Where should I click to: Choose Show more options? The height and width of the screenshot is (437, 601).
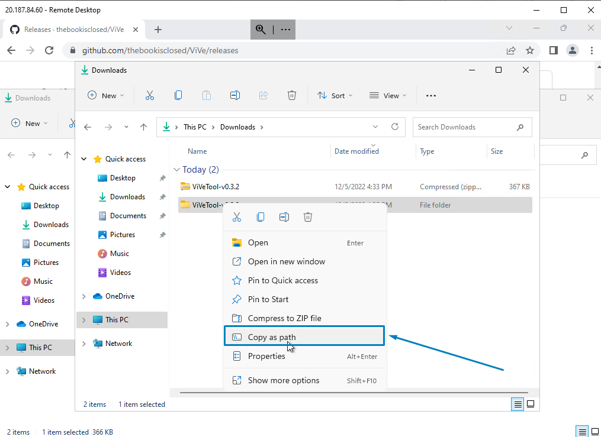[305, 380]
